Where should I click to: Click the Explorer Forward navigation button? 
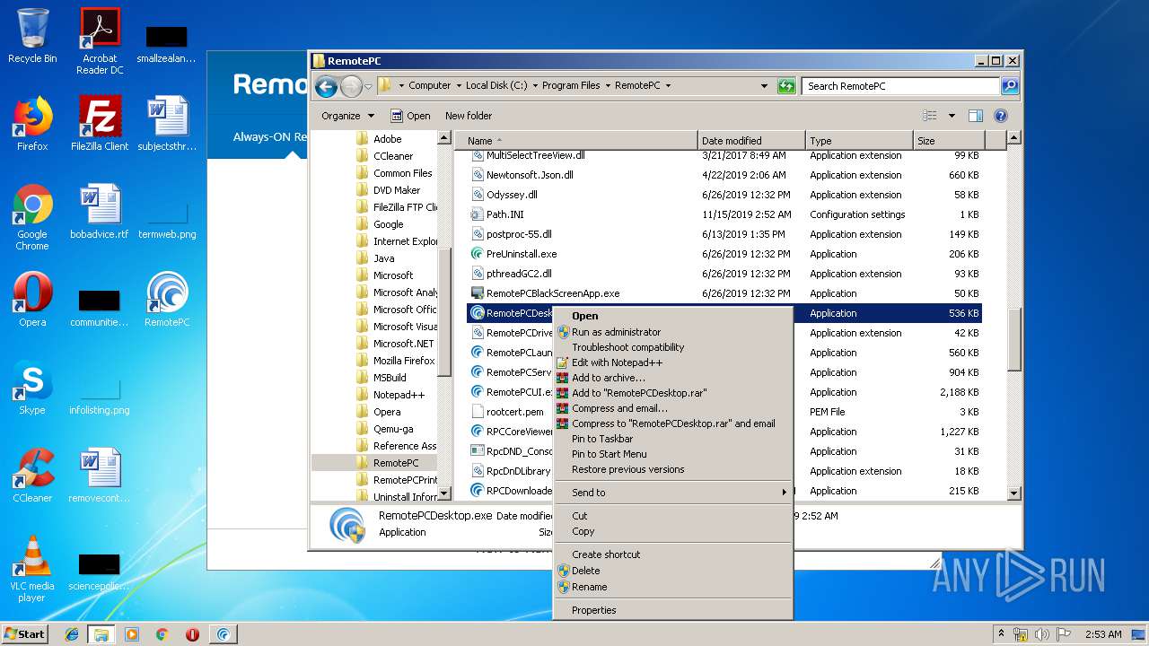click(351, 86)
